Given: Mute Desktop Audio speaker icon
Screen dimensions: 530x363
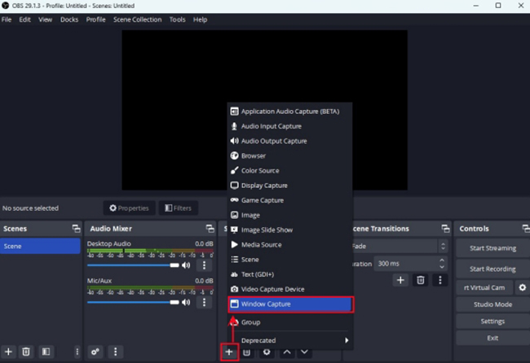Looking at the screenshot, I should pos(186,265).
